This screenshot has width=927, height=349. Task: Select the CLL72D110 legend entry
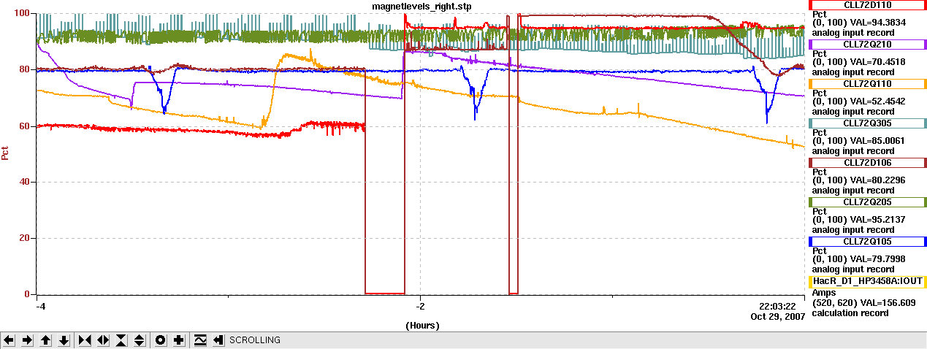coord(867,4)
